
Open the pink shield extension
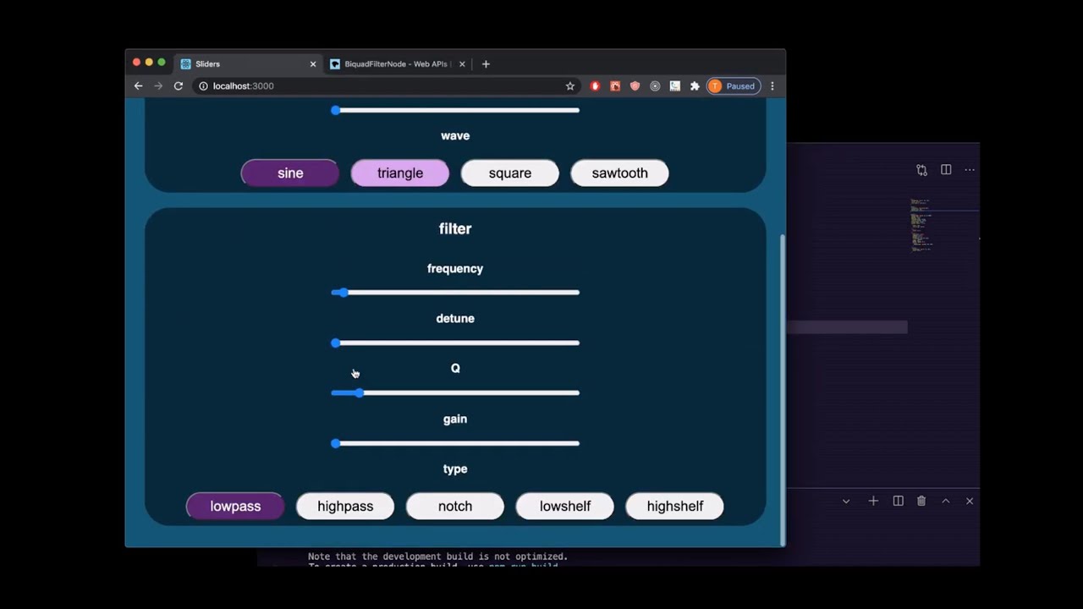click(635, 85)
